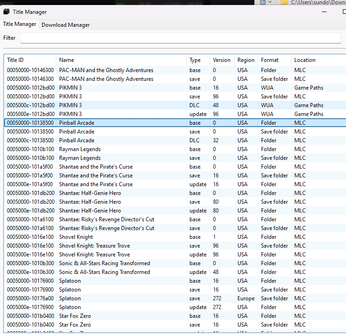Click Title ID 0005000c-1012bd00 cell
The width and height of the screenshot is (346, 334).
(x=30, y=105)
